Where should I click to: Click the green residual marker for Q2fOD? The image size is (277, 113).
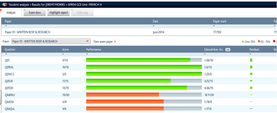tap(251, 88)
